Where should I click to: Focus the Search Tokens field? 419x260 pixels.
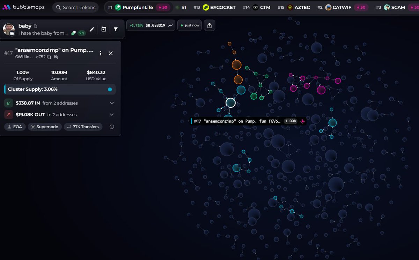(x=75, y=7)
